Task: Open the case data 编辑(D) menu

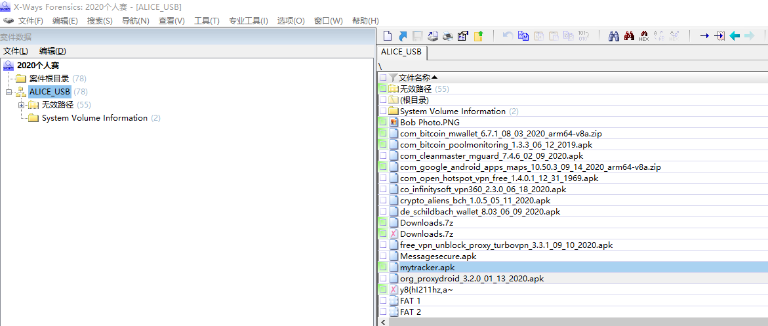Action: 52,51
